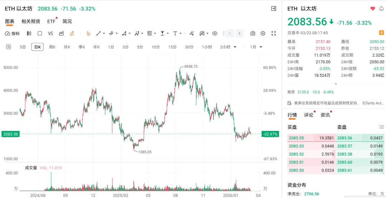386x198 pixels.
Task: Click the 4958.75 high marker label
Action: pos(190,67)
